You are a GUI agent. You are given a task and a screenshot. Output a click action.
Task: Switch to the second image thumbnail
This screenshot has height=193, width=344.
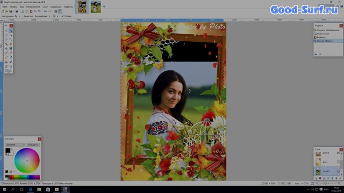96,7
